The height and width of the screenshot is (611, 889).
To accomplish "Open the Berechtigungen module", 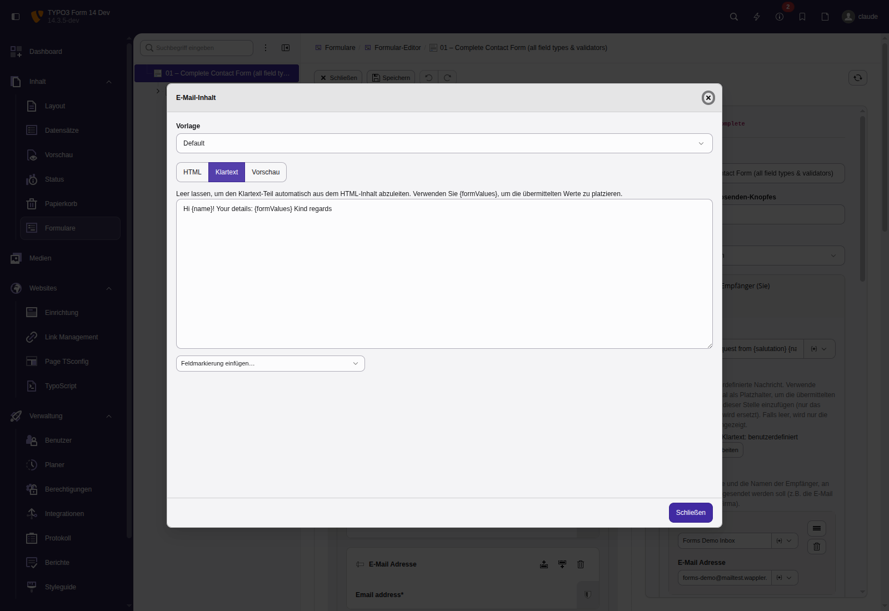I will coord(71,489).
